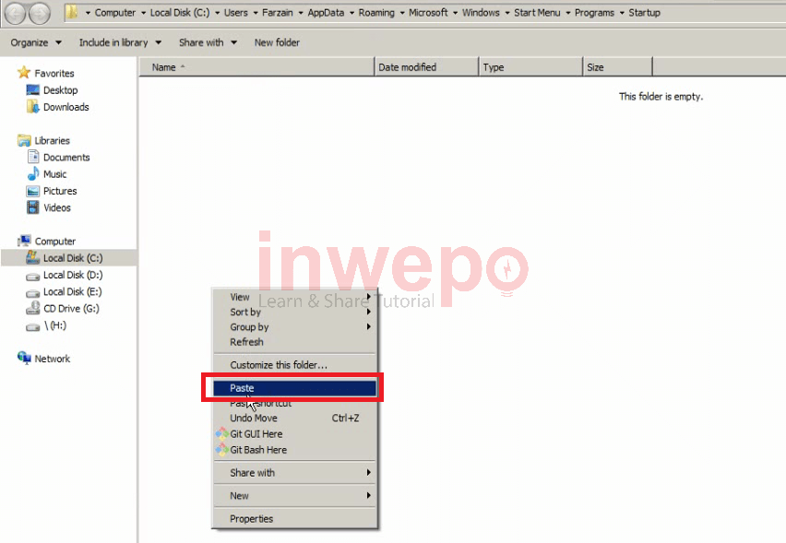The height and width of the screenshot is (543, 786).
Task: Select the CD Drive (G:) disc icon
Action: (32, 308)
